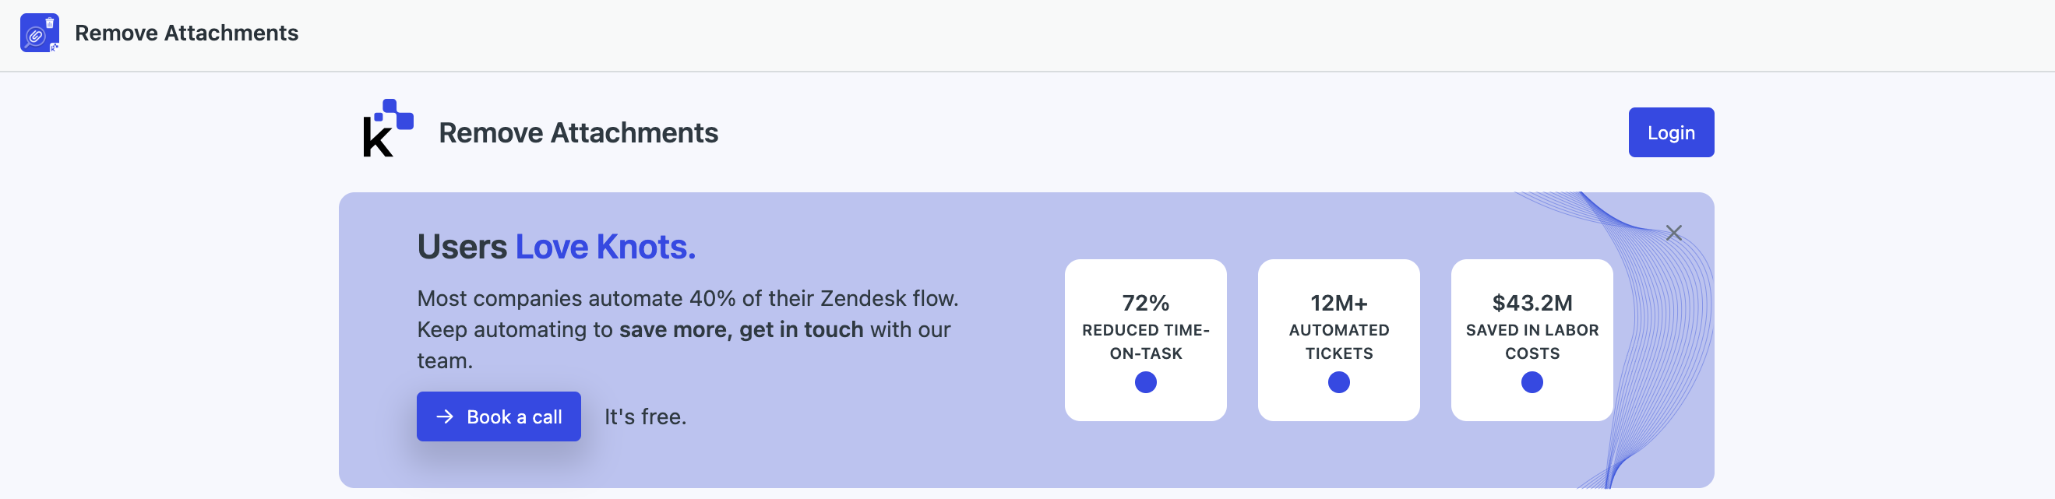Click the blue dot under 72% Reduced Time-On-Task
The height and width of the screenshot is (499, 2055).
click(1145, 383)
